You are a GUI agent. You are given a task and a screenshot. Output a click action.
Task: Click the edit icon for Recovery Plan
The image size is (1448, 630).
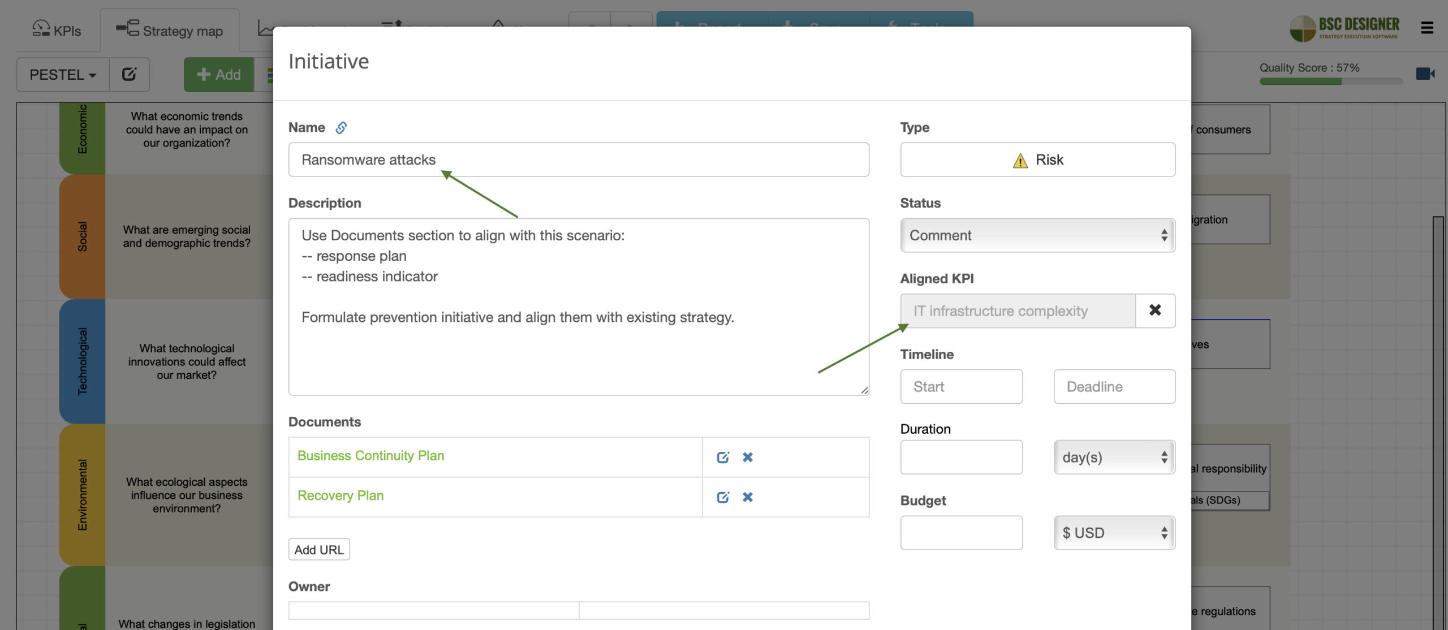pyautogui.click(x=723, y=497)
